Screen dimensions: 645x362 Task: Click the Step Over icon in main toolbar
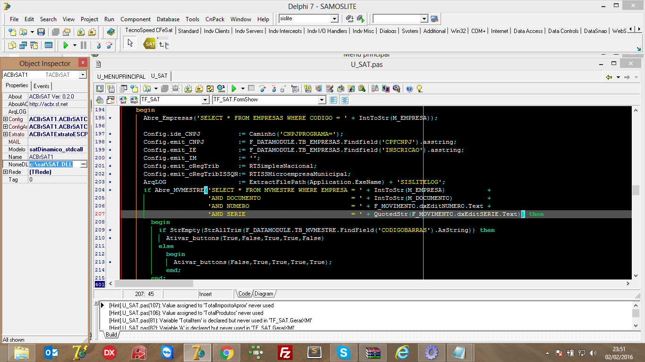(109, 45)
